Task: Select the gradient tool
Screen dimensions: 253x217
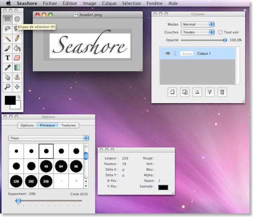Action: [17, 67]
